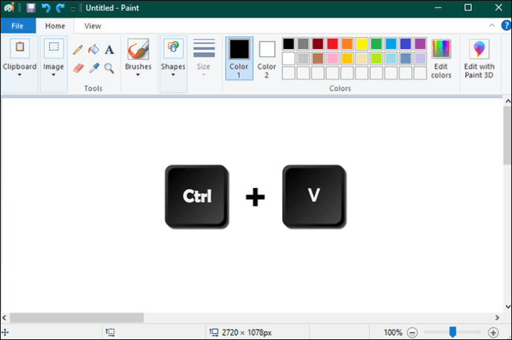Open Edit with Paint 3D
This screenshot has width=512, height=340.
479,59
